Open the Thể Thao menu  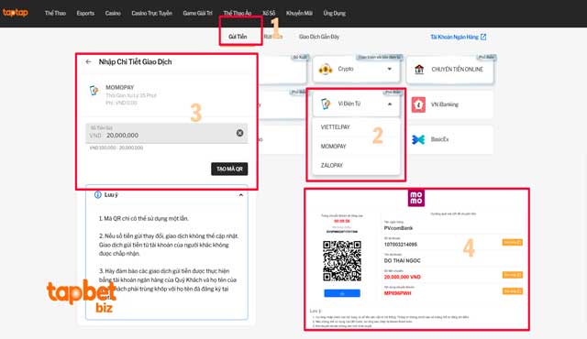(55, 13)
